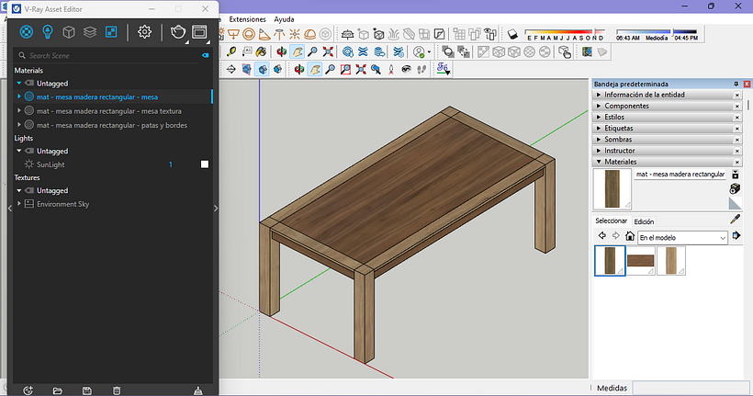The width and height of the screenshot is (753, 396).
Task: Click the cube-with-hand Interact tool icon
Action: coord(565,51)
